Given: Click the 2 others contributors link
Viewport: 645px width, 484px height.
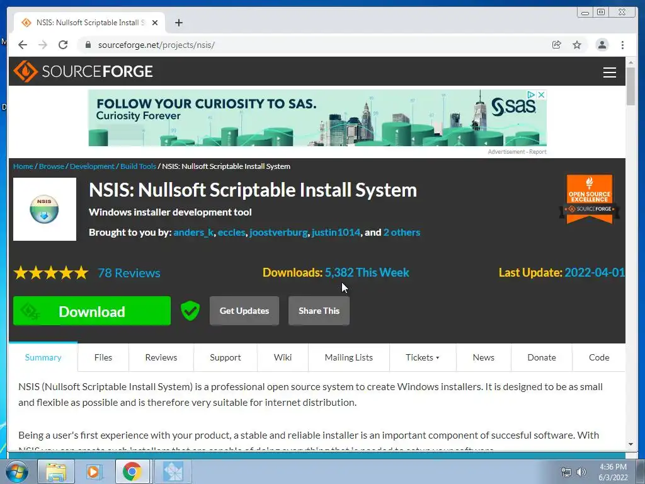Looking at the screenshot, I should tap(402, 233).
